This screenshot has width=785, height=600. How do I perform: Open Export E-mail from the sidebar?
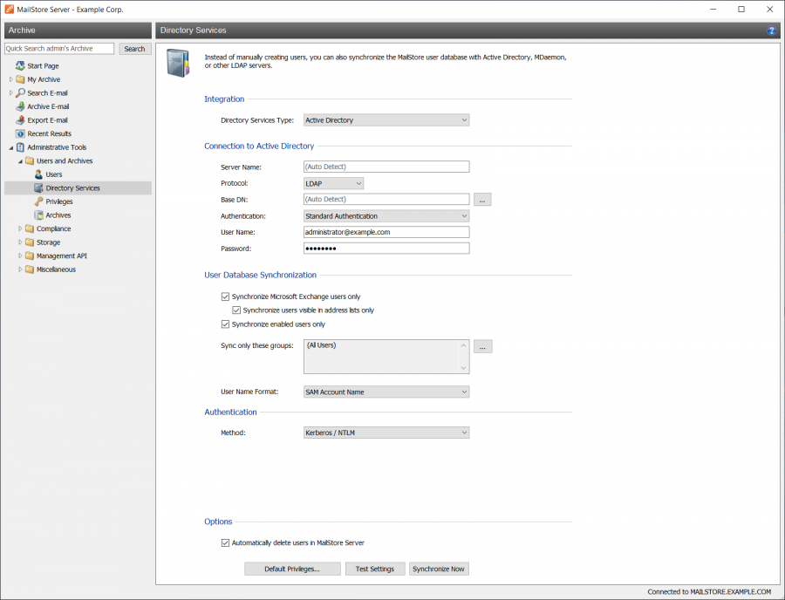click(44, 119)
